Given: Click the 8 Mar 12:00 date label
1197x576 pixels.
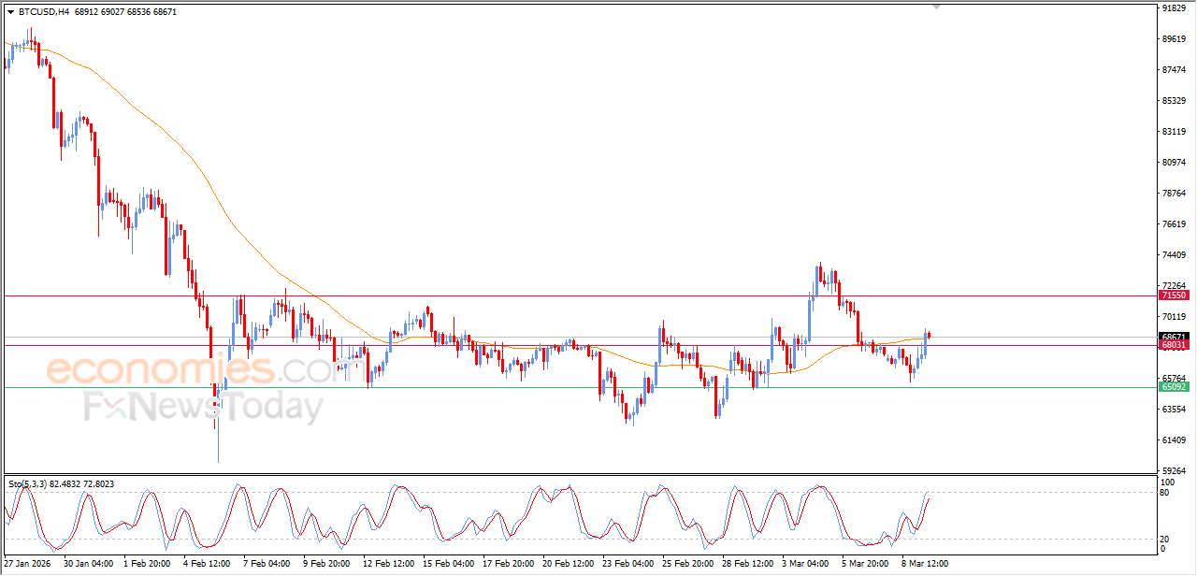Looking at the screenshot, I should [925, 564].
